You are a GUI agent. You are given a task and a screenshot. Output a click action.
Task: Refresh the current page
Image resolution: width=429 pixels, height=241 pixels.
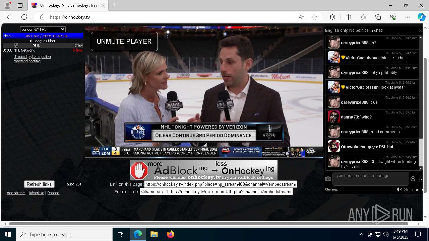click(24, 17)
